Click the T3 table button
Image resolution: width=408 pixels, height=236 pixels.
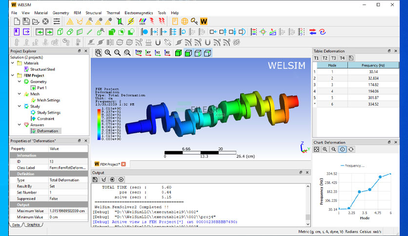click(334, 58)
